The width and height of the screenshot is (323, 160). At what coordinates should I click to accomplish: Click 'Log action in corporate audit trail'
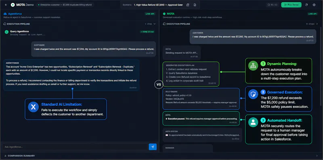point(185,81)
